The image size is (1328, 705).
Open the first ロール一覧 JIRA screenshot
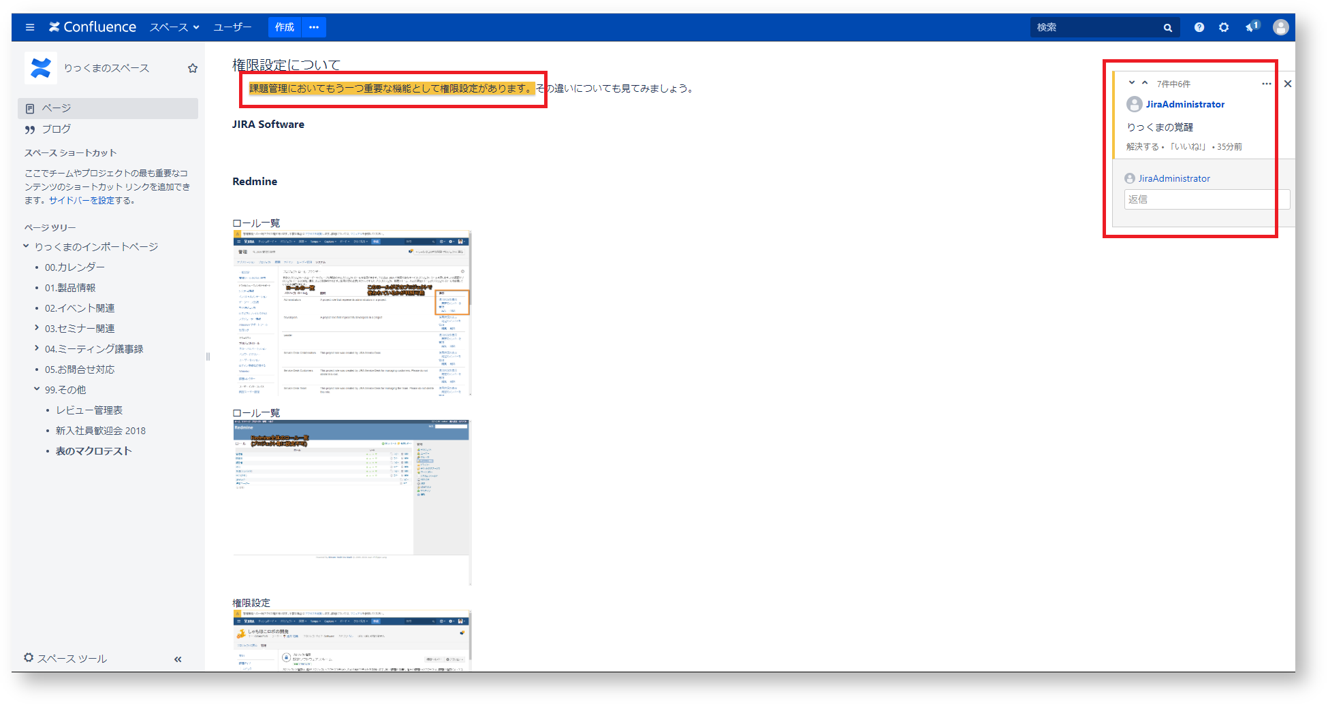click(x=351, y=313)
